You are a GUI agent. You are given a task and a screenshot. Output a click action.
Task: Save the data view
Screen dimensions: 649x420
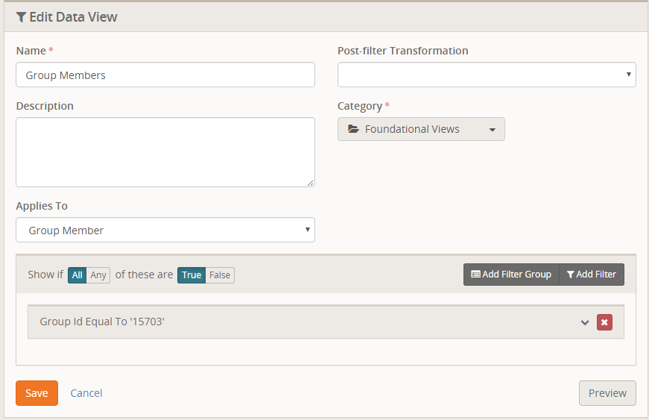click(37, 393)
